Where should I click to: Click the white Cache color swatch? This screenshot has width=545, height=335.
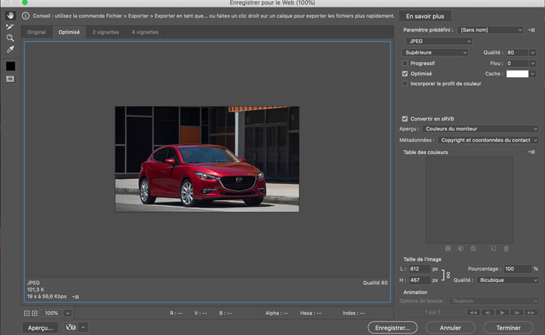coord(517,74)
